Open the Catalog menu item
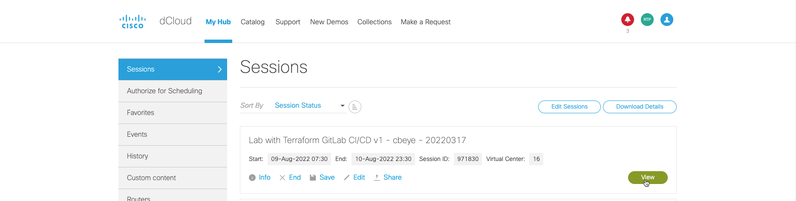This screenshot has width=796, height=201. [x=253, y=22]
